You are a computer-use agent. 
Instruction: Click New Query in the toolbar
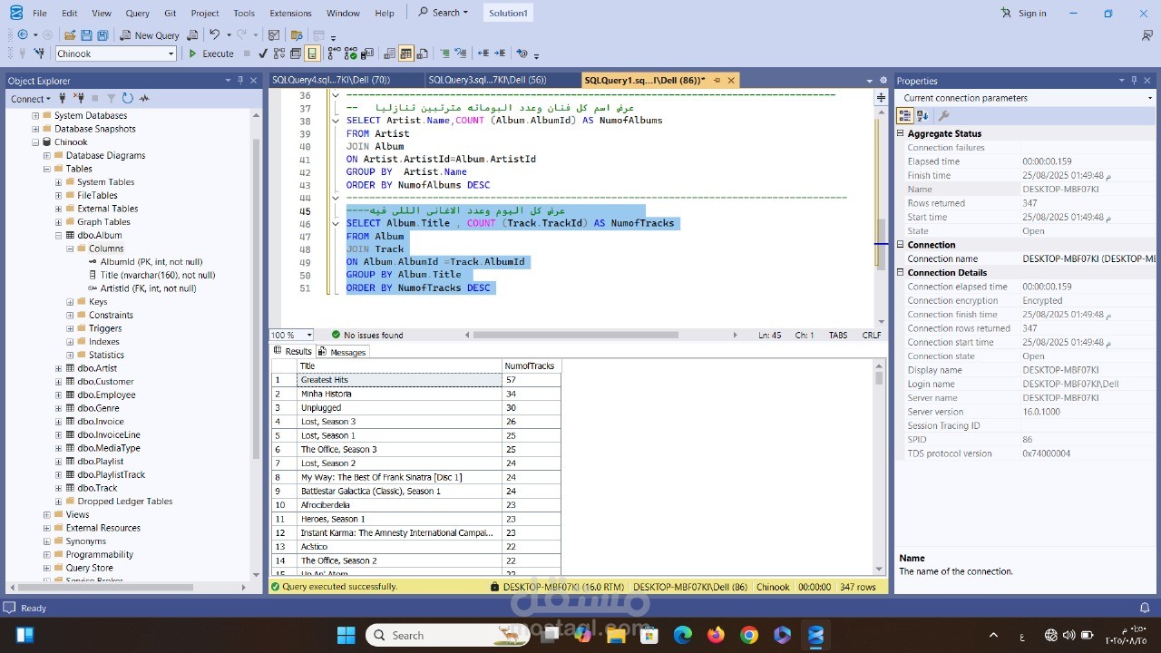pyautogui.click(x=150, y=35)
